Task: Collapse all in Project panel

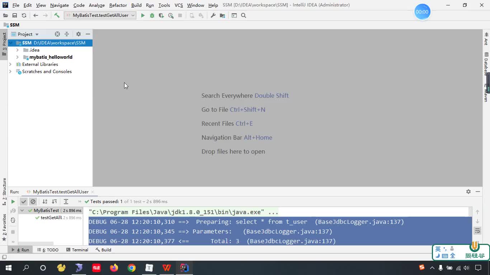Action: 67,34
